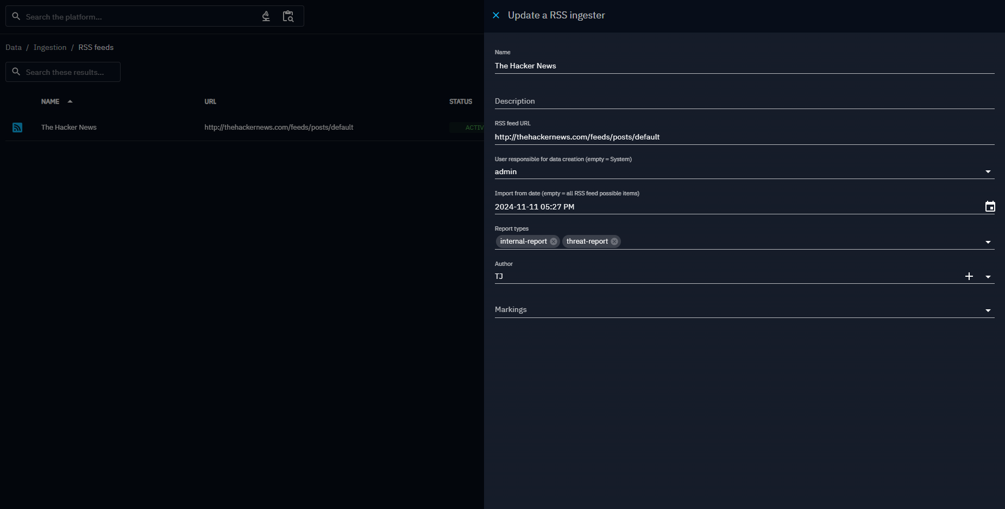Click the Name input field
This screenshot has width=1005, height=509.
[x=744, y=66]
